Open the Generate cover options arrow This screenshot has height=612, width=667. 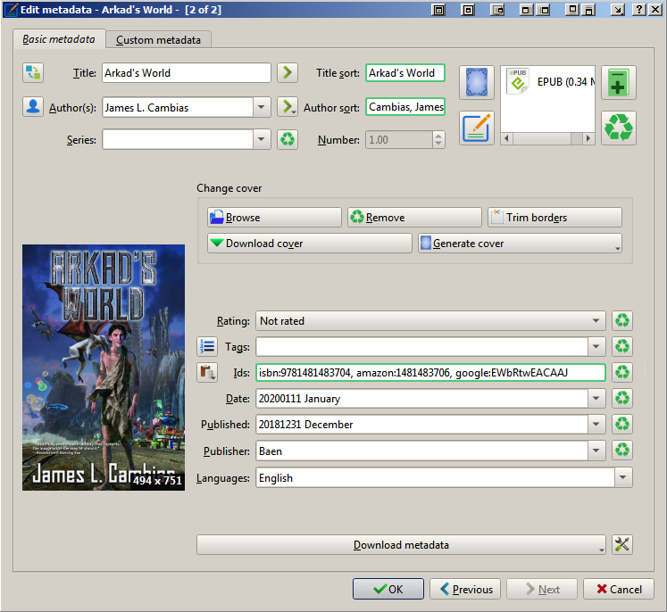(617, 248)
